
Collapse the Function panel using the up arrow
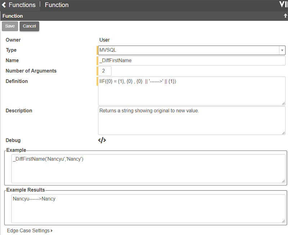click(x=285, y=16)
